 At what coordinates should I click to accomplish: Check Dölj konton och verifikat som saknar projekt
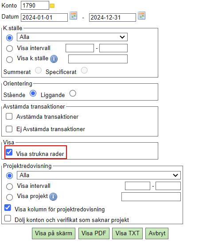click(x=8, y=218)
